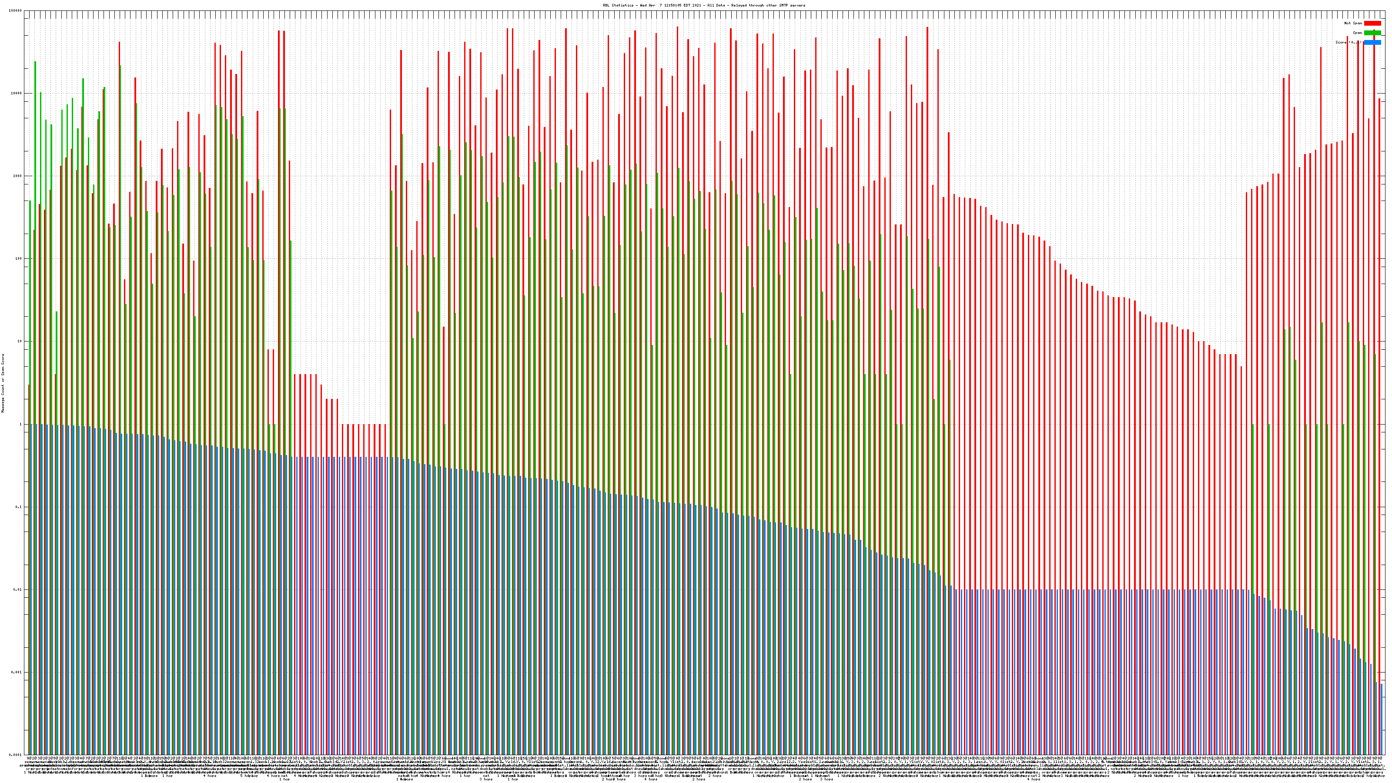
Task: Click the 'Message Count or Spam Score' axis title
Action: (3, 383)
